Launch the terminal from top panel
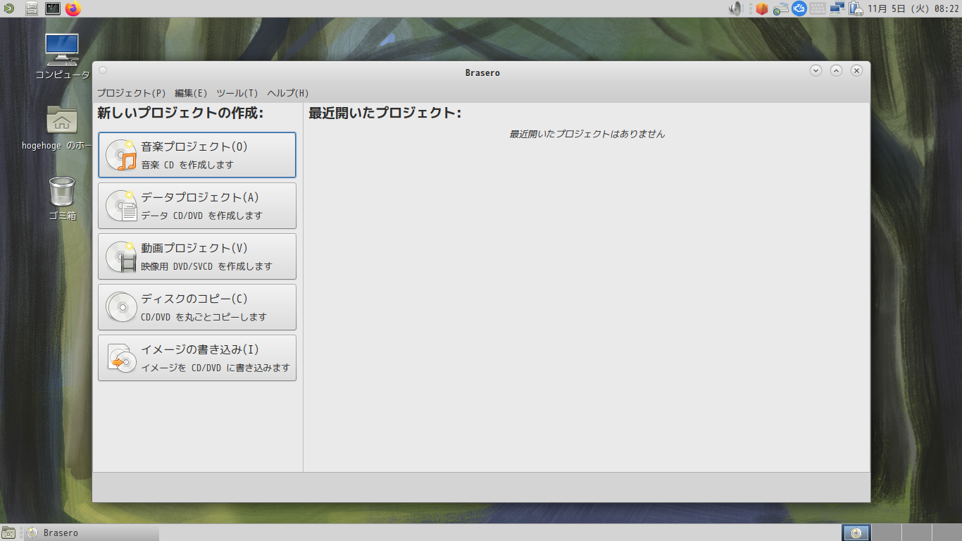The width and height of the screenshot is (962, 541). [x=53, y=8]
